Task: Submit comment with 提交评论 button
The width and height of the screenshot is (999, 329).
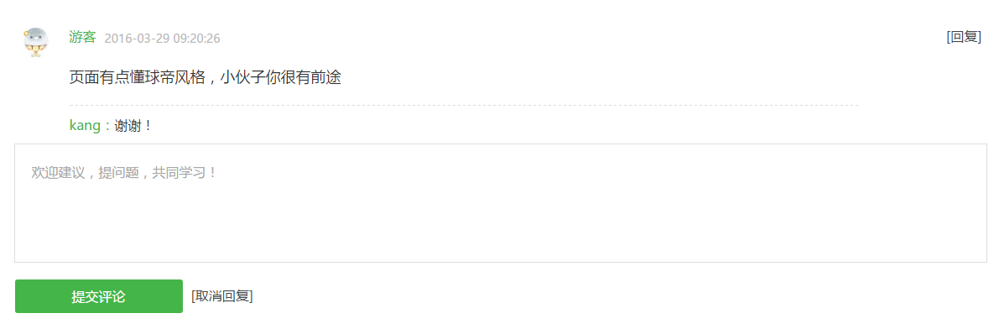Action: pos(99,296)
